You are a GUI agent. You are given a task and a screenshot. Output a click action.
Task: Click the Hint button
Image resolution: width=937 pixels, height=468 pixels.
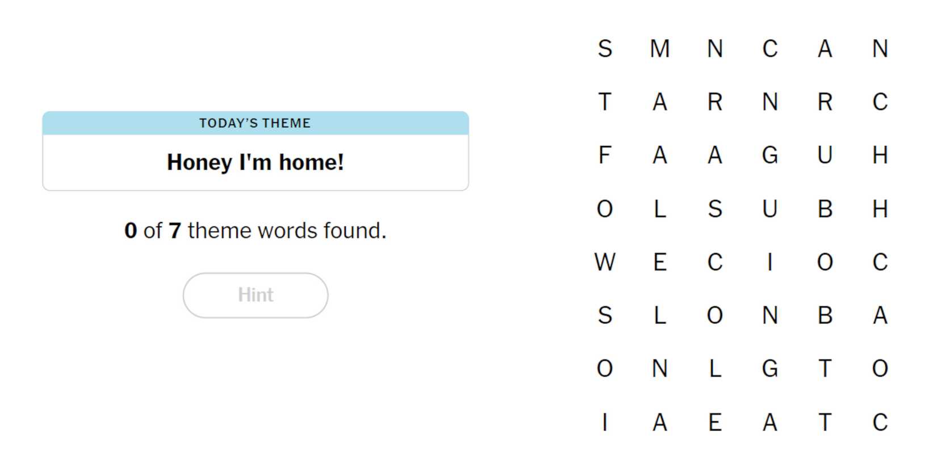[256, 295]
